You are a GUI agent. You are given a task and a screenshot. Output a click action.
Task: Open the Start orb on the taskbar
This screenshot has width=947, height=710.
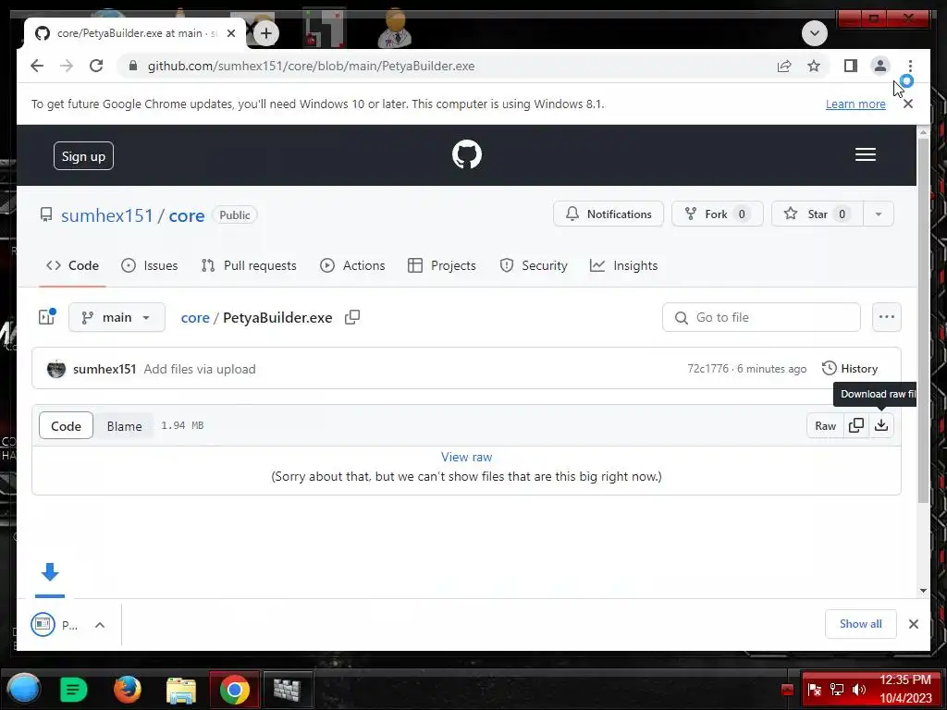click(23, 689)
